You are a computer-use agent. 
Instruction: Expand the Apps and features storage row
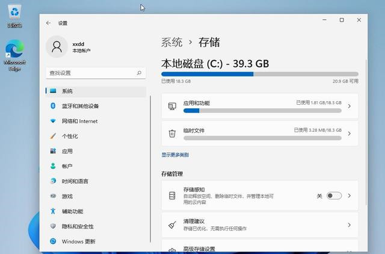(349, 107)
